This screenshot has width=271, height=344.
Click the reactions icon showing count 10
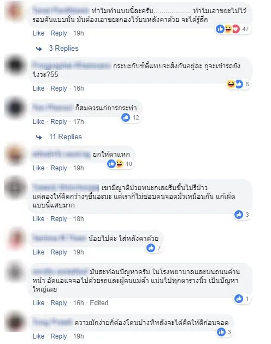[x=120, y=164]
